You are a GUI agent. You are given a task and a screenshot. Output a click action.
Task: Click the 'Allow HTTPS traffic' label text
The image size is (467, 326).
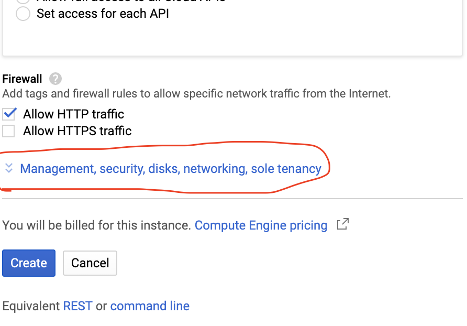pyautogui.click(x=77, y=131)
